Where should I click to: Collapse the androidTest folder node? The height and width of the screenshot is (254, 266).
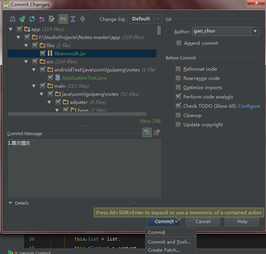pos(34,70)
